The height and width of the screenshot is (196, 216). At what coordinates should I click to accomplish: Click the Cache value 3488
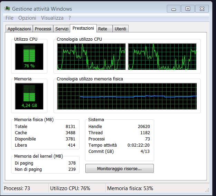(71, 133)
